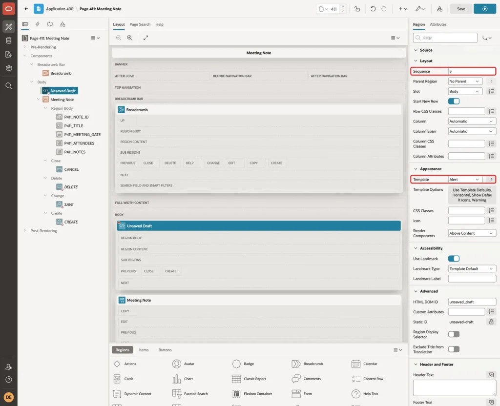Toggle Start New Row switch

454,101
